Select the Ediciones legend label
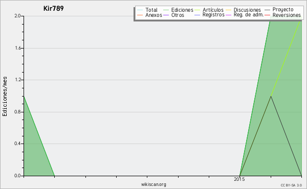The image size is (307, 189). [182, 10]
